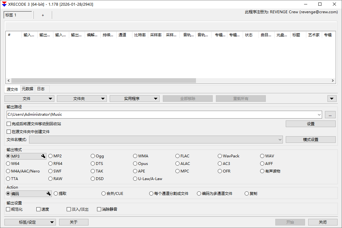Screen dimensions: 342x228
Task: Click the "..." browse button for output path
Action: (x=330, y=114)
